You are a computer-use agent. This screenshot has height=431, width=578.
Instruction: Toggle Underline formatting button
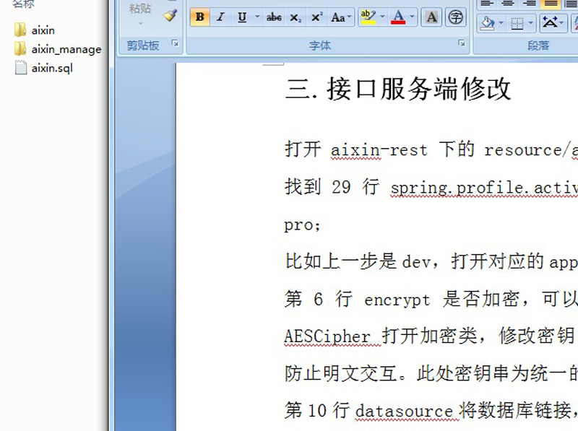(241, 17)
